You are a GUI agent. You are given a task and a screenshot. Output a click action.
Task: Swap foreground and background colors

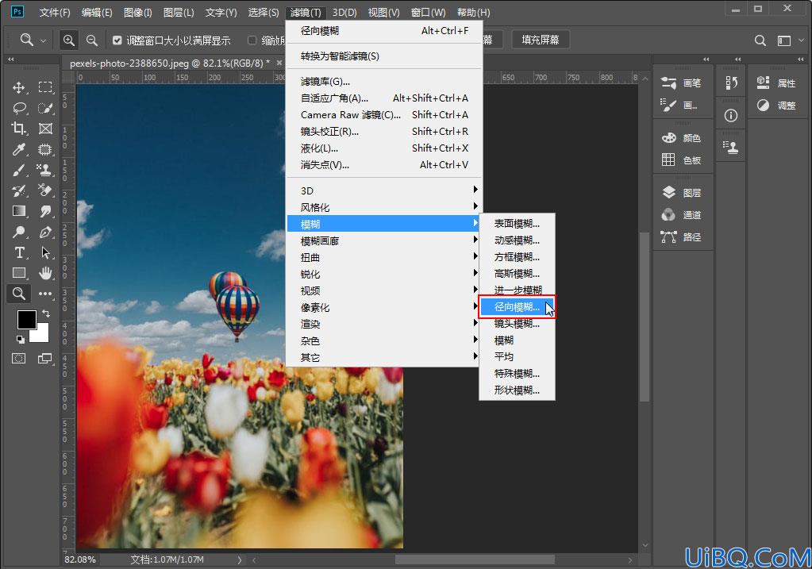click(46, 313)
